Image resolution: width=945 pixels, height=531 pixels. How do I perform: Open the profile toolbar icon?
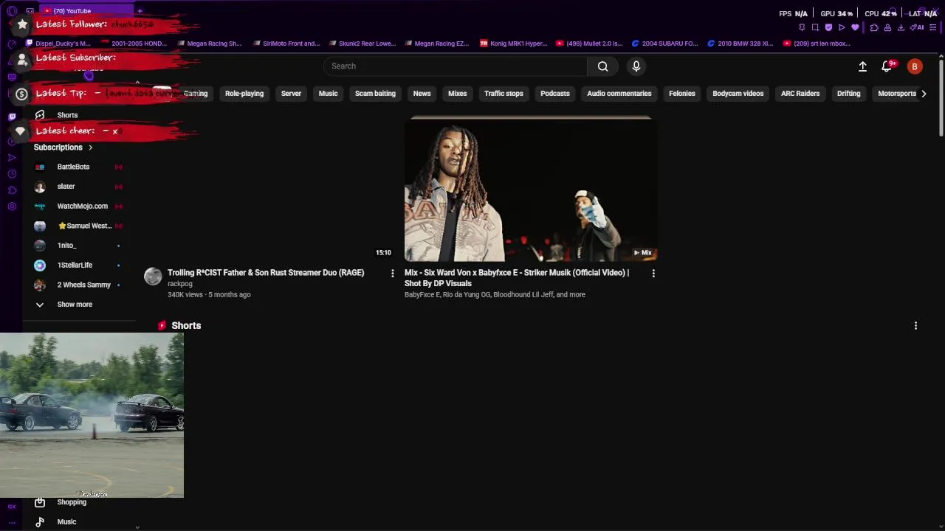click(x=887, y=27)
